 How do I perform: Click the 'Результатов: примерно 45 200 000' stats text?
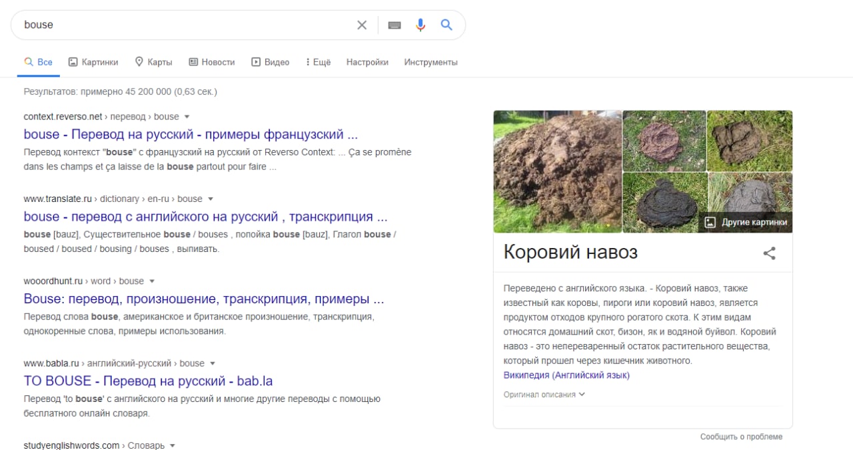(x=121, y=91)
